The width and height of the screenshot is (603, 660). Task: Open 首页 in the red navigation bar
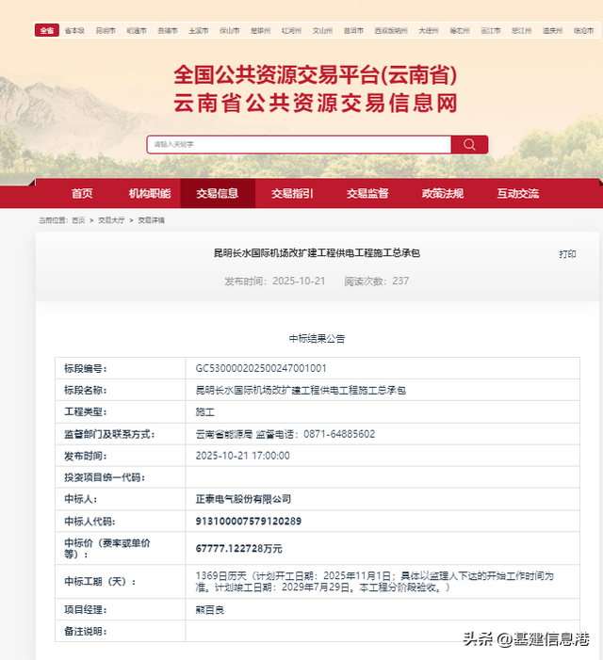[82, 193]
